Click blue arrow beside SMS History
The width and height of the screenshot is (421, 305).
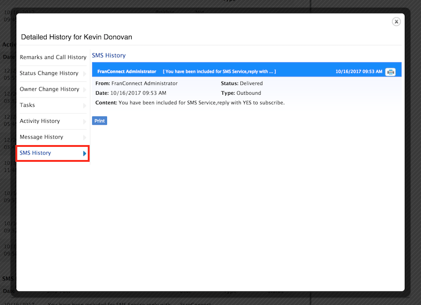84,153
